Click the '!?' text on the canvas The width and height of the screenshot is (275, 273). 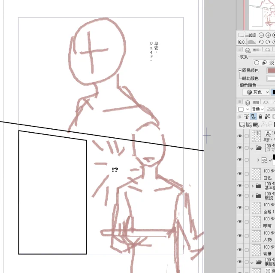pyautogui.click(x=115, y=169)
